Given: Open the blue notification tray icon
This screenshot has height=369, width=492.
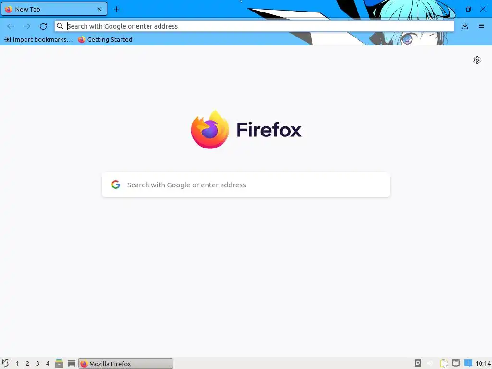Looking at the screenshot, I should coord(468,363).
